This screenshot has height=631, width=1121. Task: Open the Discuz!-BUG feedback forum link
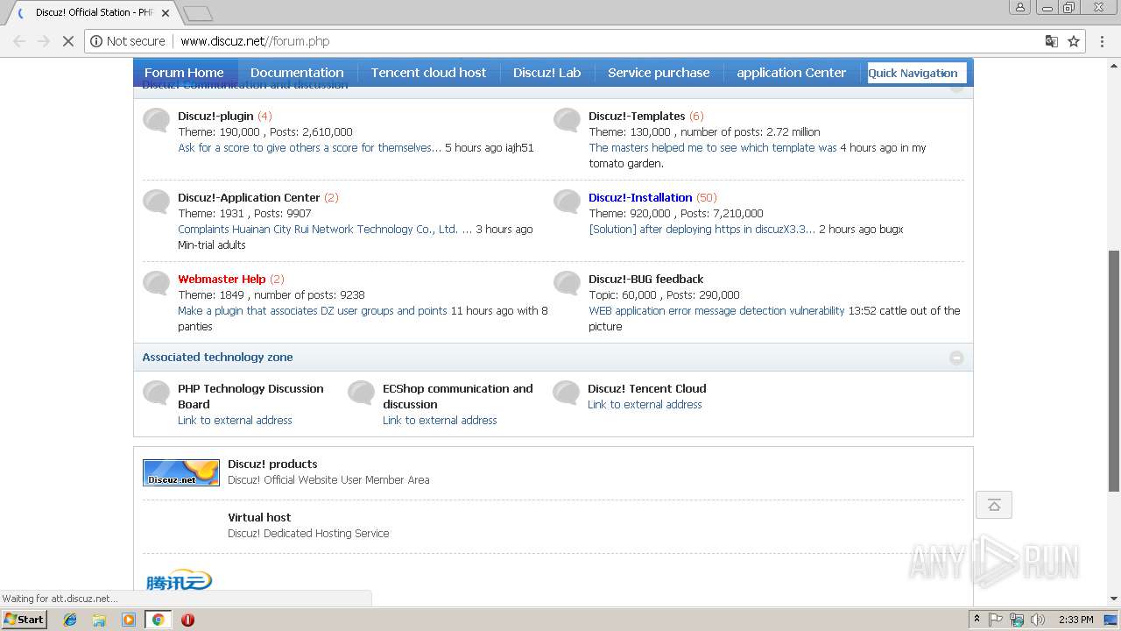(x=646, y=279)
